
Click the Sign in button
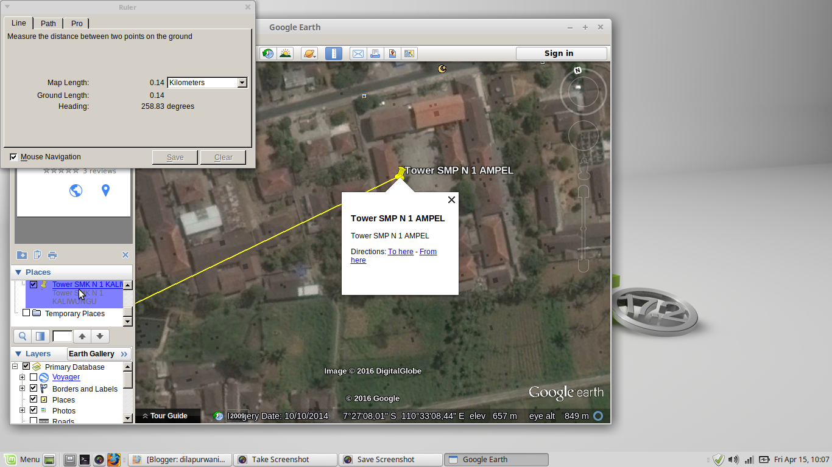click(562, 54)
